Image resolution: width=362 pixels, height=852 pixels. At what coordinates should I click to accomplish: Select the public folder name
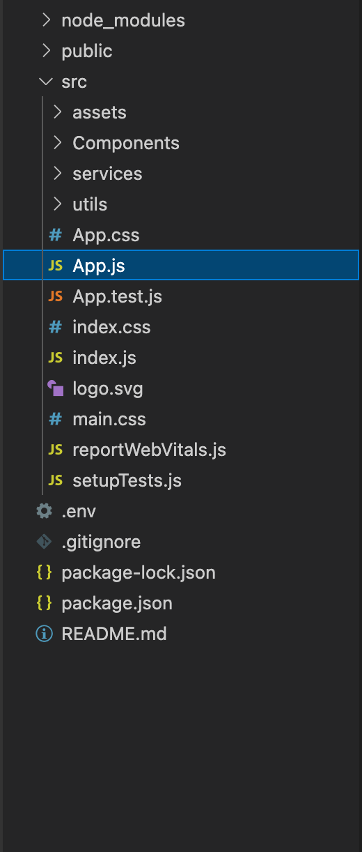point(87,52)
